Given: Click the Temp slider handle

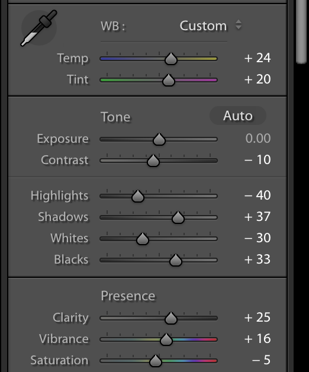Looking at the screenshot, I should point(171,59).
